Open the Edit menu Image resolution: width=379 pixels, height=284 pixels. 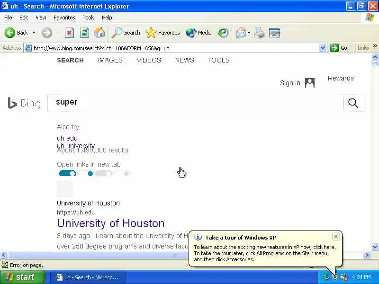point(24,18)
